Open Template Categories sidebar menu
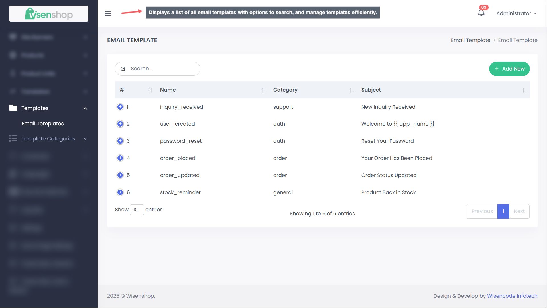Viewport: 547px width, 308px height. point(48,139)
